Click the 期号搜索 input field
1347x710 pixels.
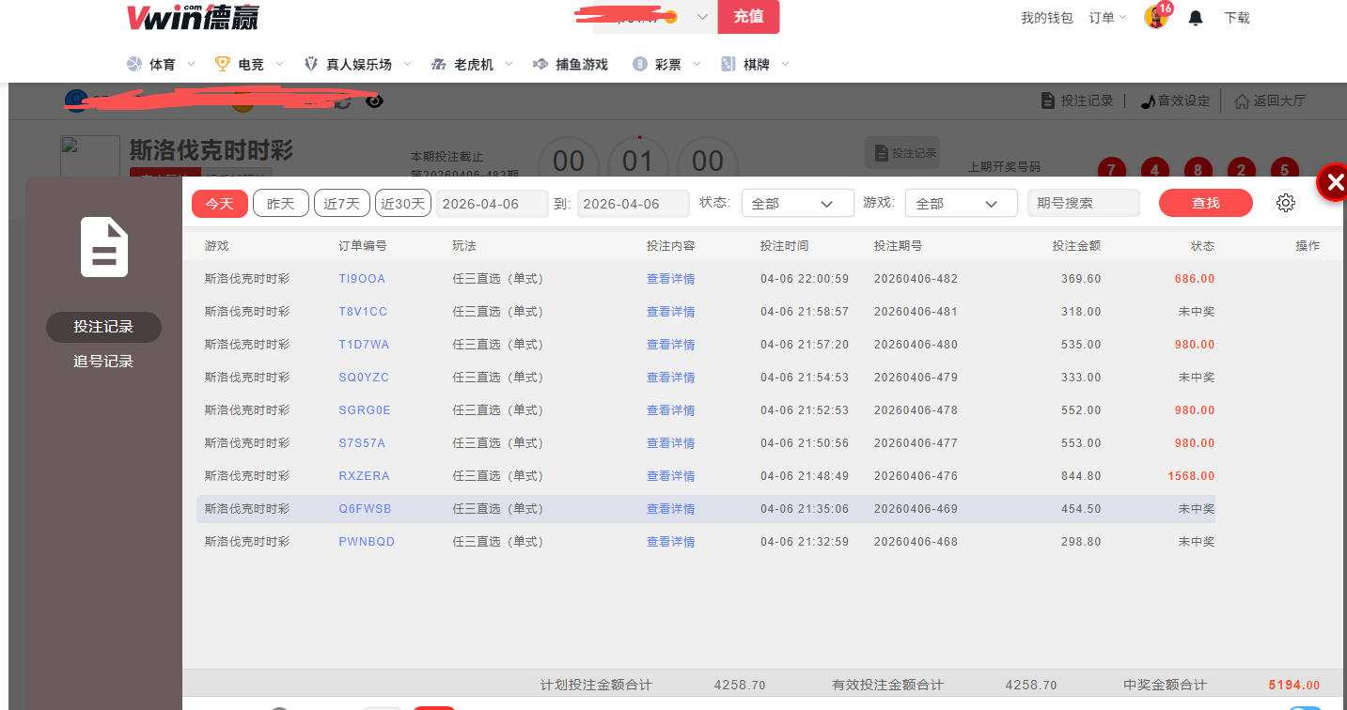[1083, 204]
